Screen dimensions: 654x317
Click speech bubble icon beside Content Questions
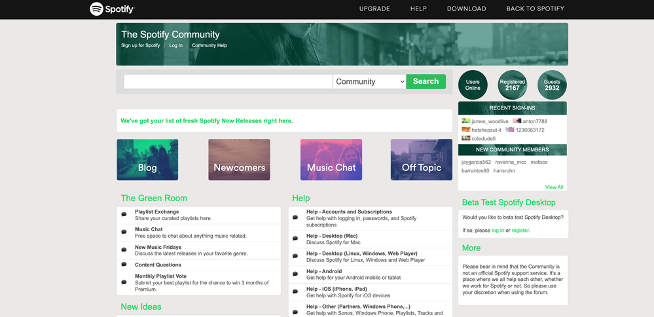pyautogui.click(x=124, y=265)
